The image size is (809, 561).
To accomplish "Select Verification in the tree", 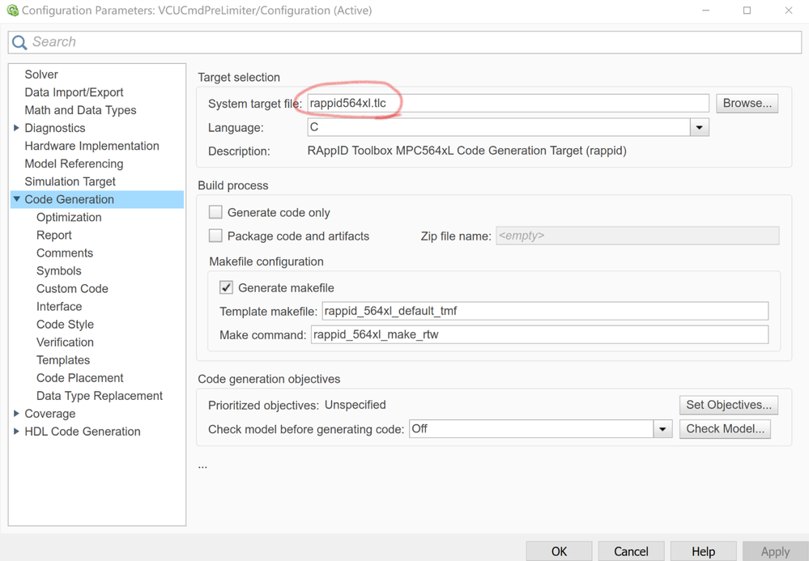I will 65,342.
